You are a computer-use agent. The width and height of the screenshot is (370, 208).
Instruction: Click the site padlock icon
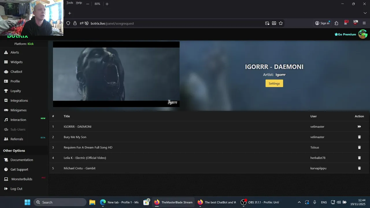point(75,23)
